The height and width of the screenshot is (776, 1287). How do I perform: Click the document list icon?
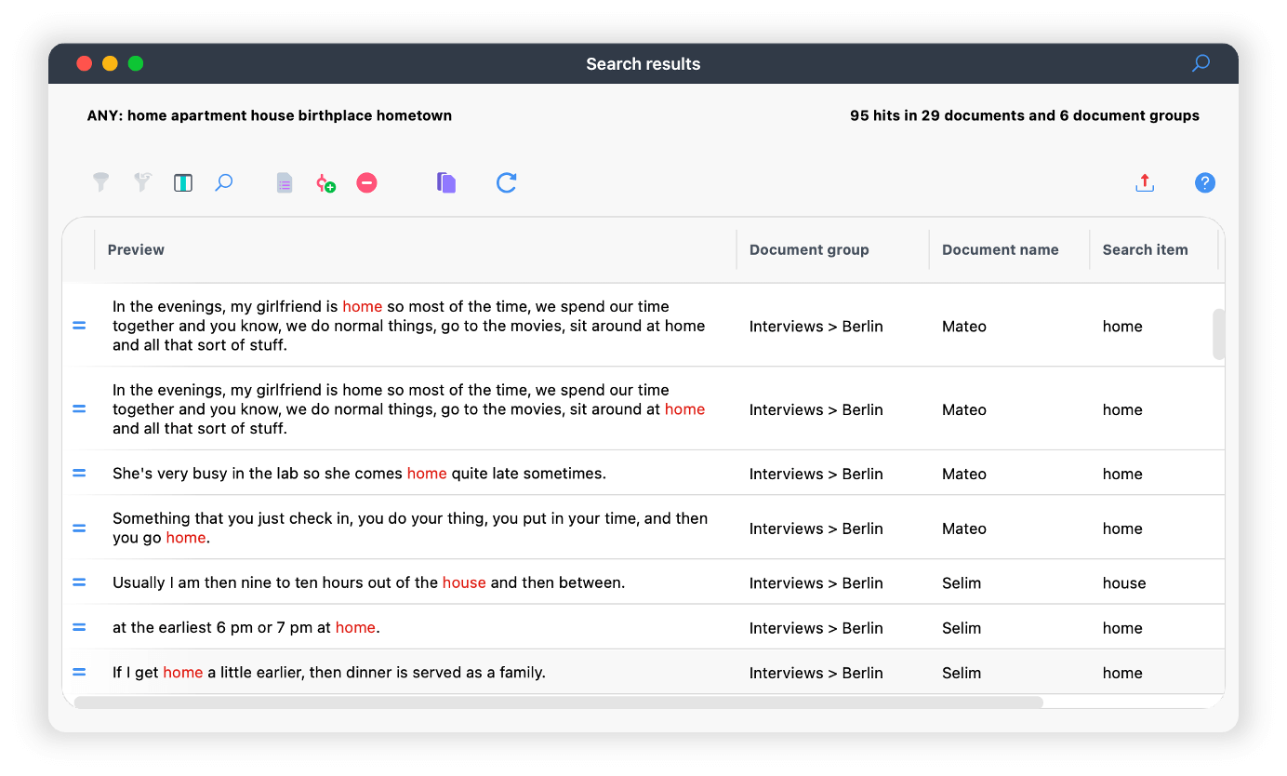285,183
